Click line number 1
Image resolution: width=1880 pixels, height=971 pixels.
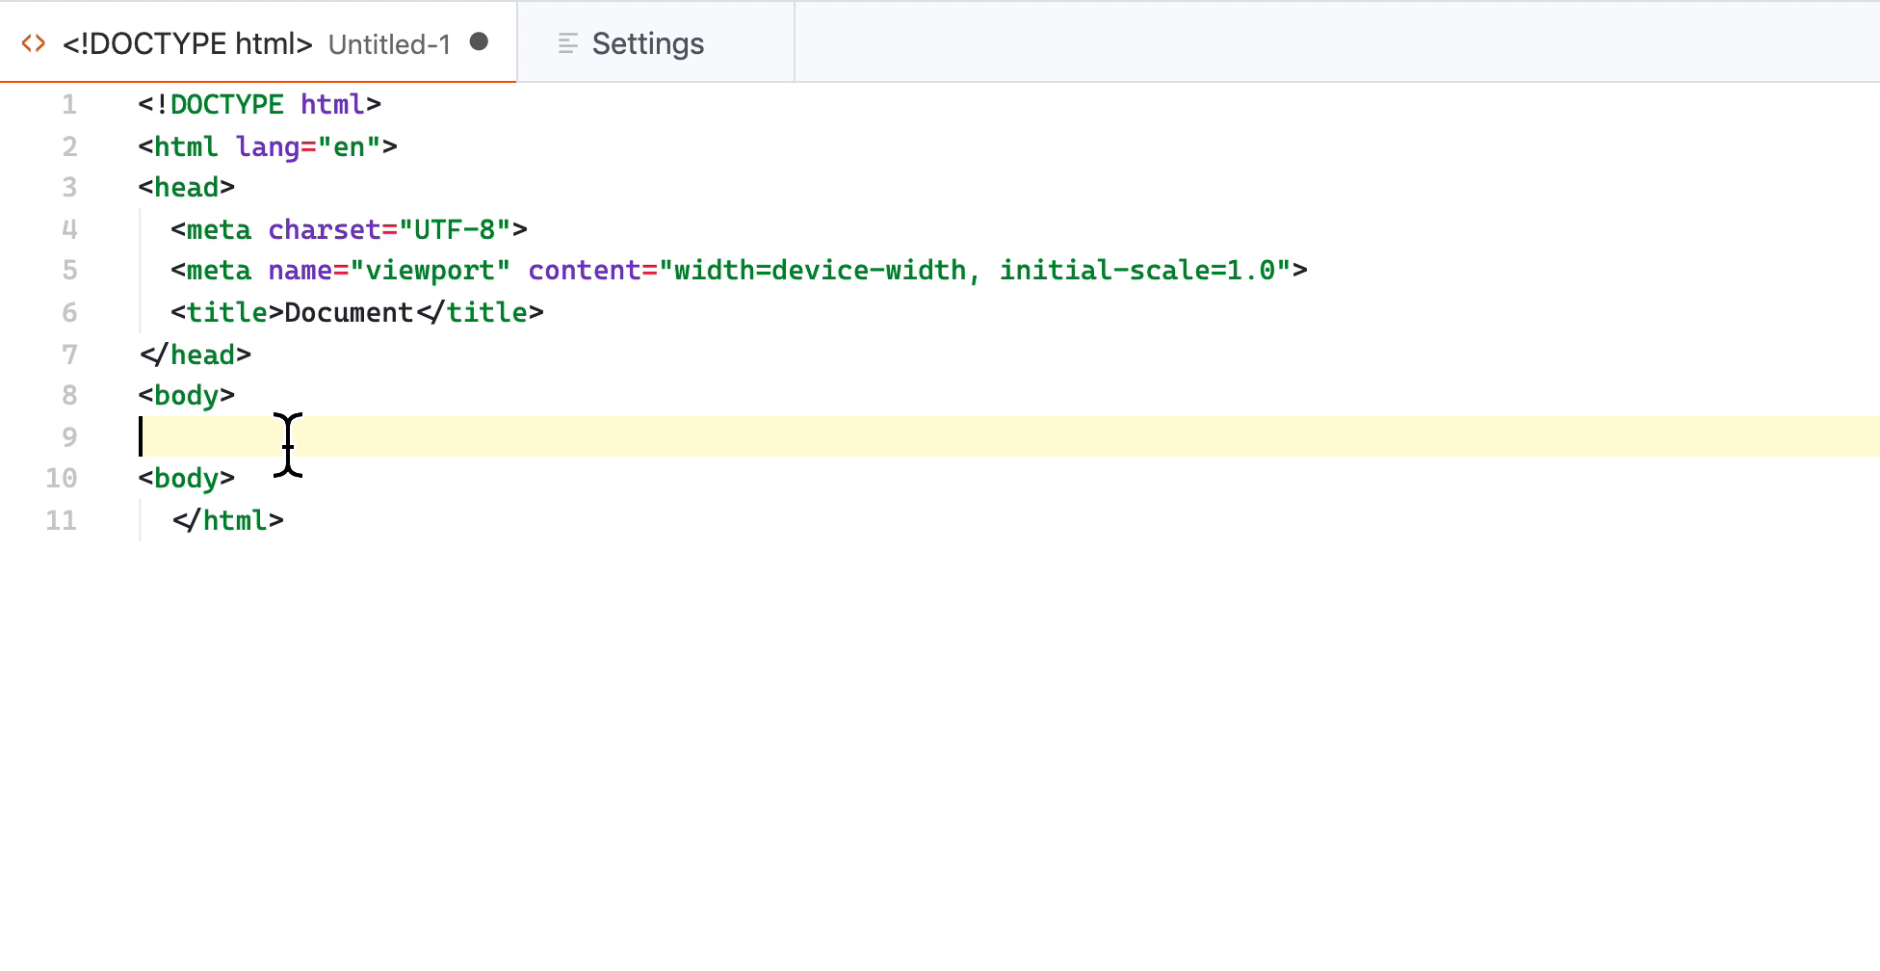tap(68, 104)
